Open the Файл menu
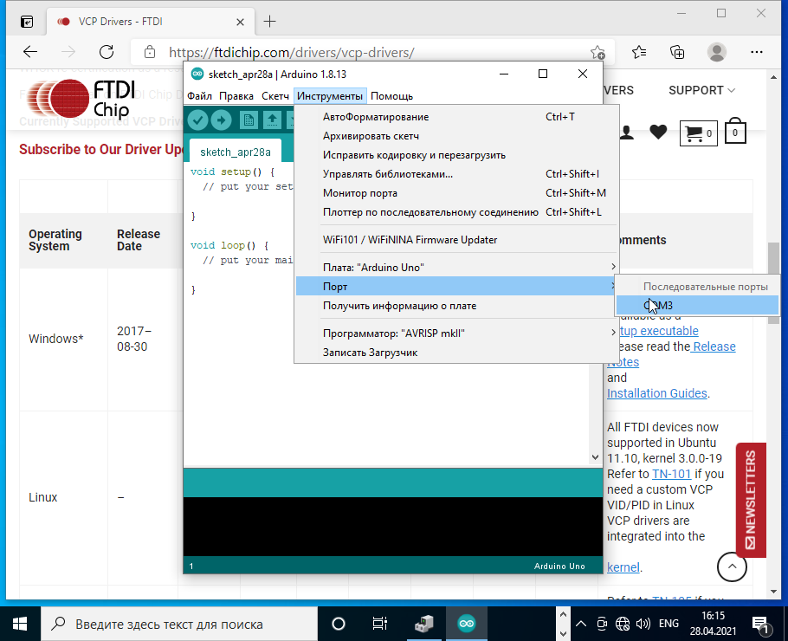 (199, 96)
